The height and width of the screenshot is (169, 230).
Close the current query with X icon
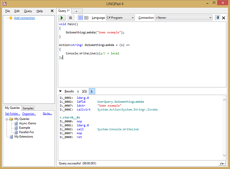click(224, 18)
